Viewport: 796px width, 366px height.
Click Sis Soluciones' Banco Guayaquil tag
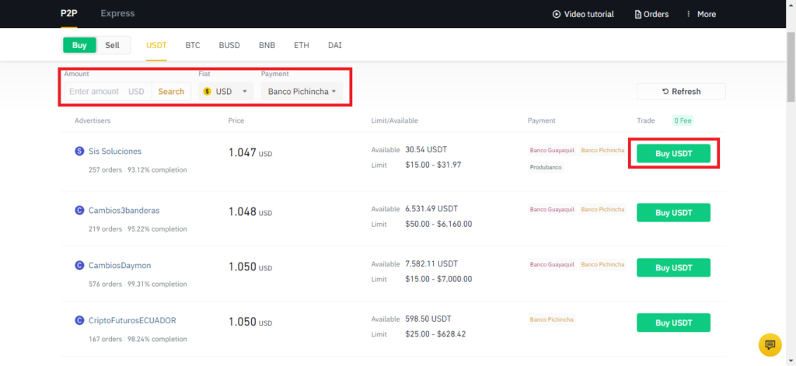tap(552, 150)
